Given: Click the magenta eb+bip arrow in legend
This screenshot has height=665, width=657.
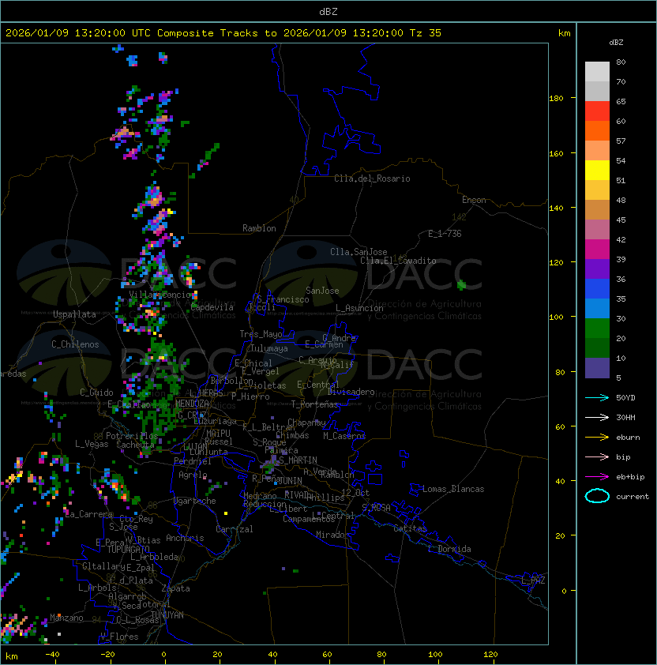Looking at the screenshot, I should [x=597, y=477].
